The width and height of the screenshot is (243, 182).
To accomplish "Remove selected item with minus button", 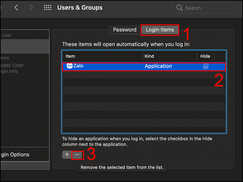I will [77, 155].
